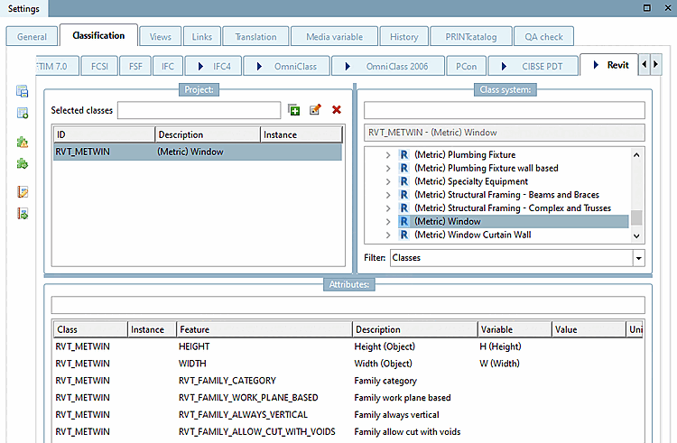The height and width of the screenshot is (443, 677).
Task: Click the top icon in left sidebar
Action: click(23, 91)
